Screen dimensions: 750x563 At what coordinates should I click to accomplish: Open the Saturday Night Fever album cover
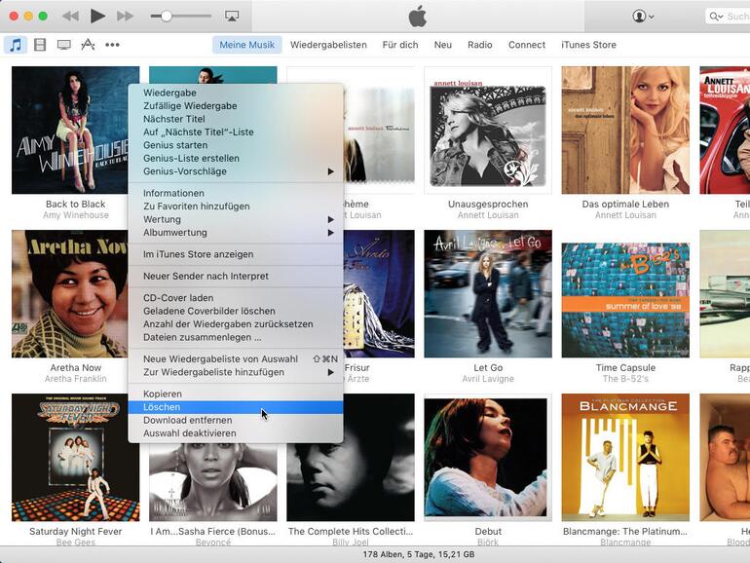coord(76,457)
